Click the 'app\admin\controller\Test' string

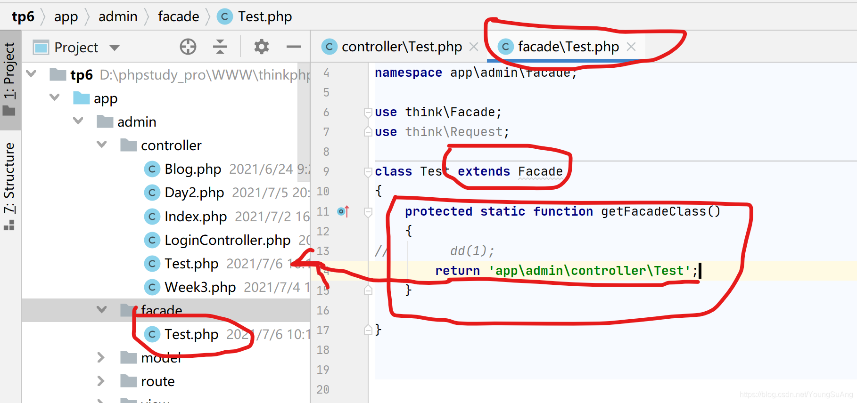(x=590, y=271)
